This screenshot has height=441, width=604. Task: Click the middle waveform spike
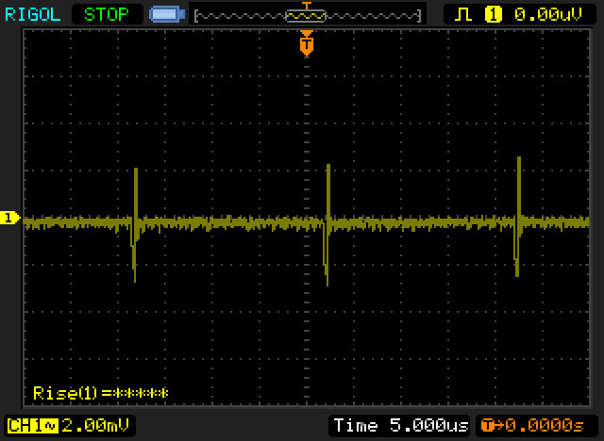327,225
